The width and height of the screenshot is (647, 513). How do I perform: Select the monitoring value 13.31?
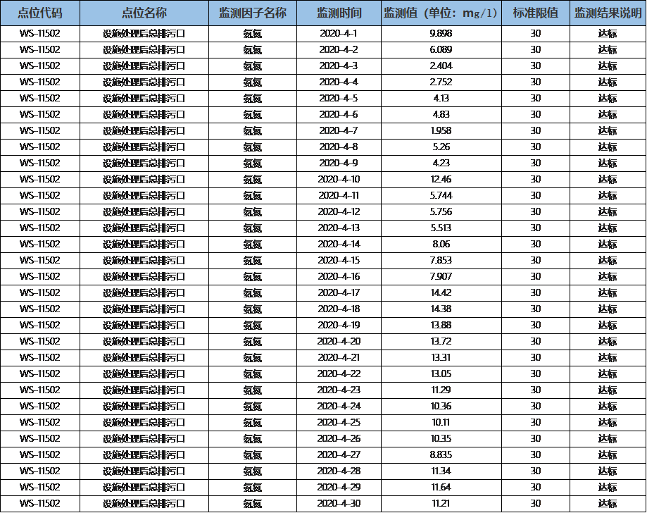(441, 357)
